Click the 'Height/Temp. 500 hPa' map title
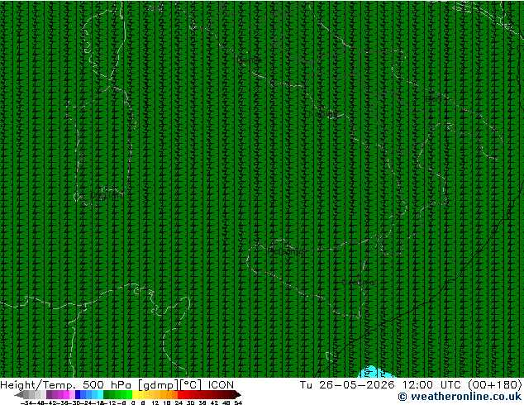The width and height of the screenshot is (524, 405). click(x=64, y=384)
